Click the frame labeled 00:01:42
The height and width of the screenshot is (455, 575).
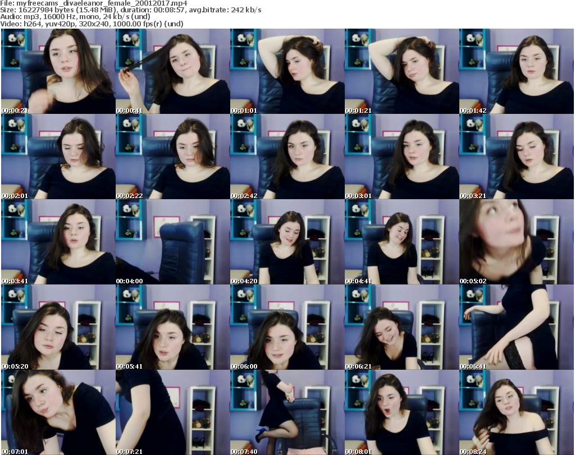point(516,72)
